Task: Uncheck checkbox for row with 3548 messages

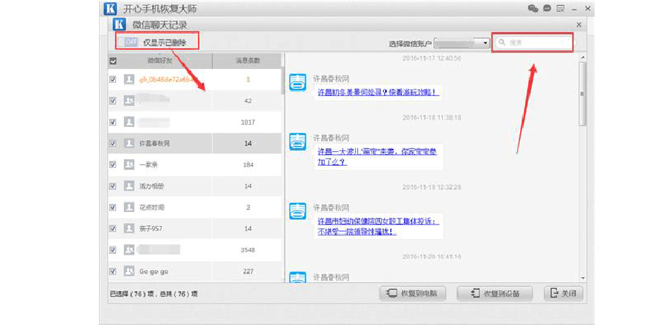Action: tap(112, 250)
